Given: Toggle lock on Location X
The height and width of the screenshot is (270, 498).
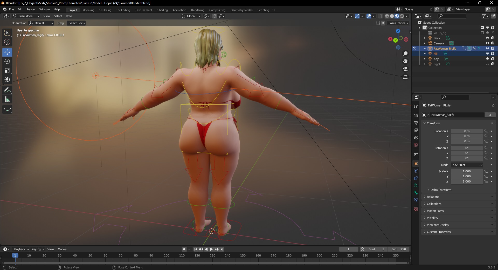Looking at the screenshot, I should [486, 131].
